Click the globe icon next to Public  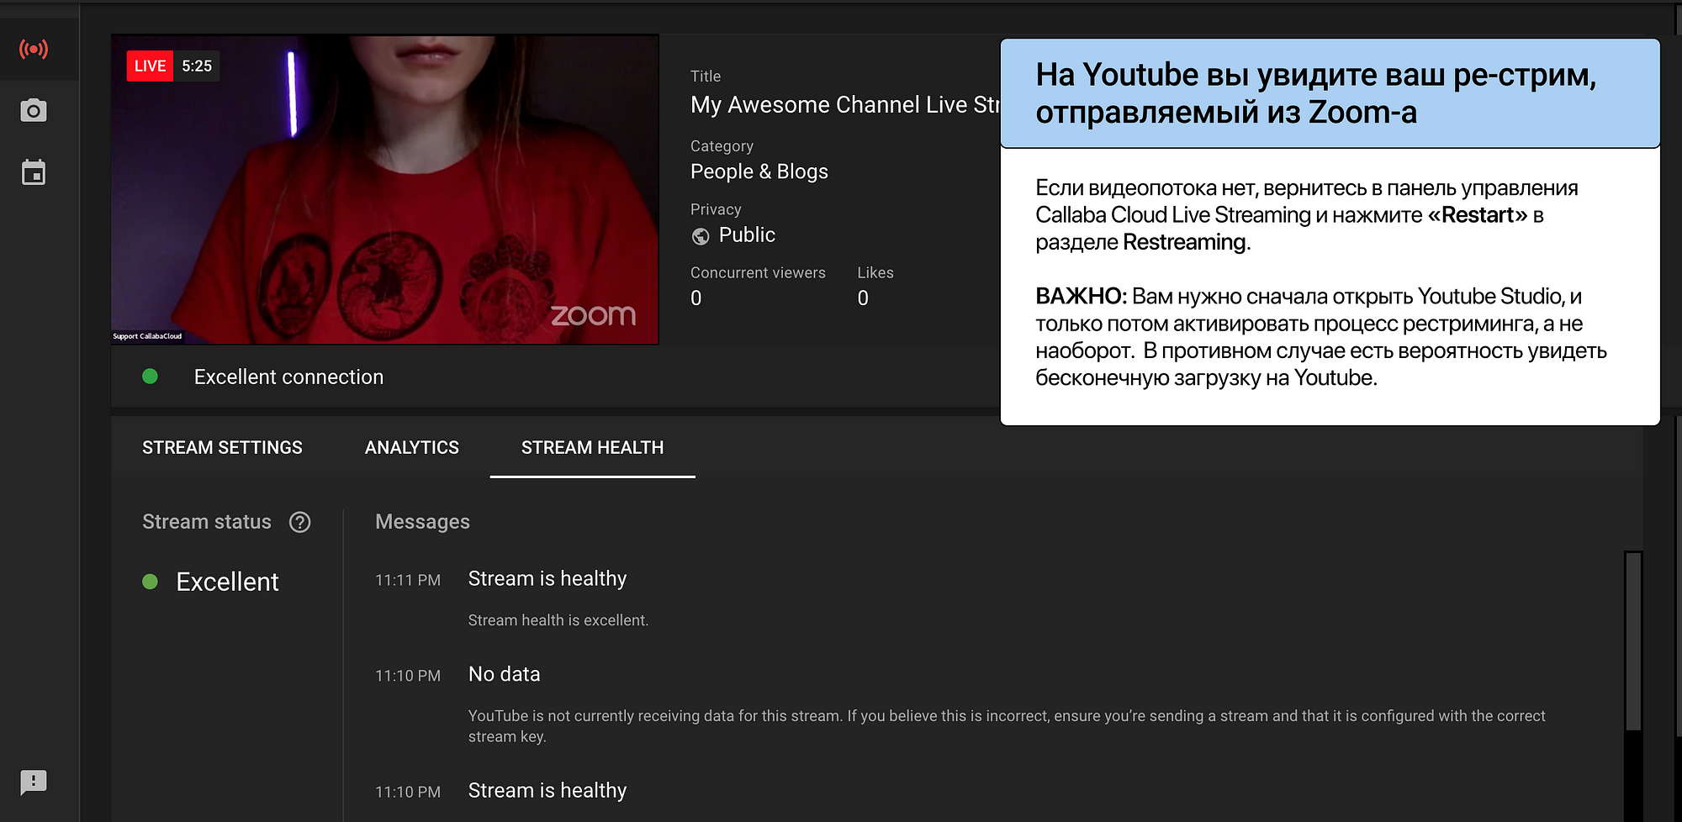701,236
